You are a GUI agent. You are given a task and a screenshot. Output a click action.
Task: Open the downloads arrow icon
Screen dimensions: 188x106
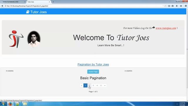(x=177, y=6)
